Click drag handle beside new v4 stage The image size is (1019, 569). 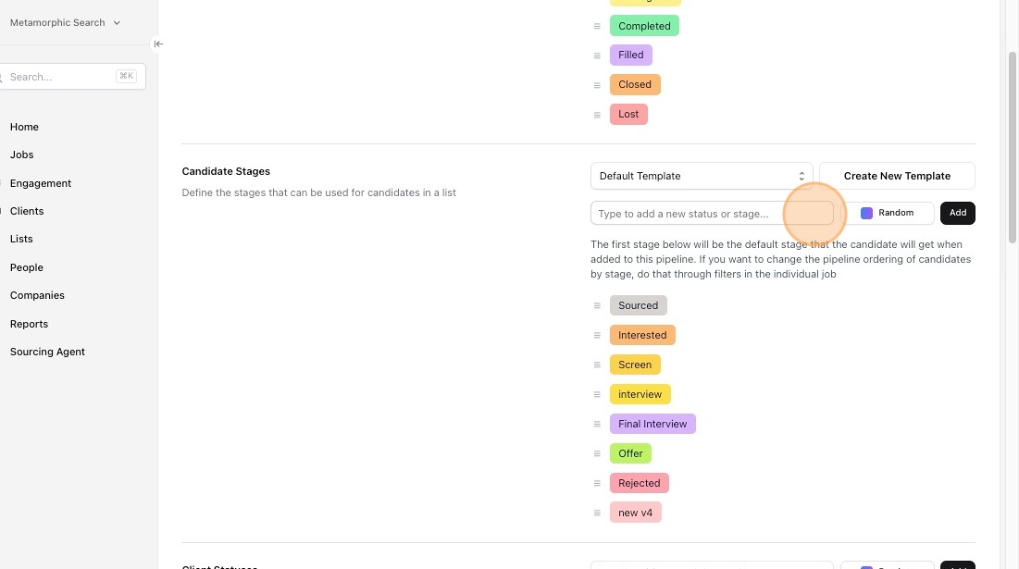coord(597,513)
